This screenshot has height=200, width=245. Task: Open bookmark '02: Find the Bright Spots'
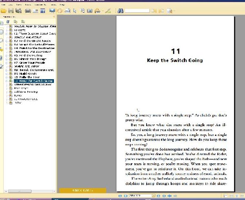[x=32, y=41]
